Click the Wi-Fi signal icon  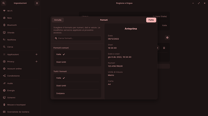pos(4,11)
